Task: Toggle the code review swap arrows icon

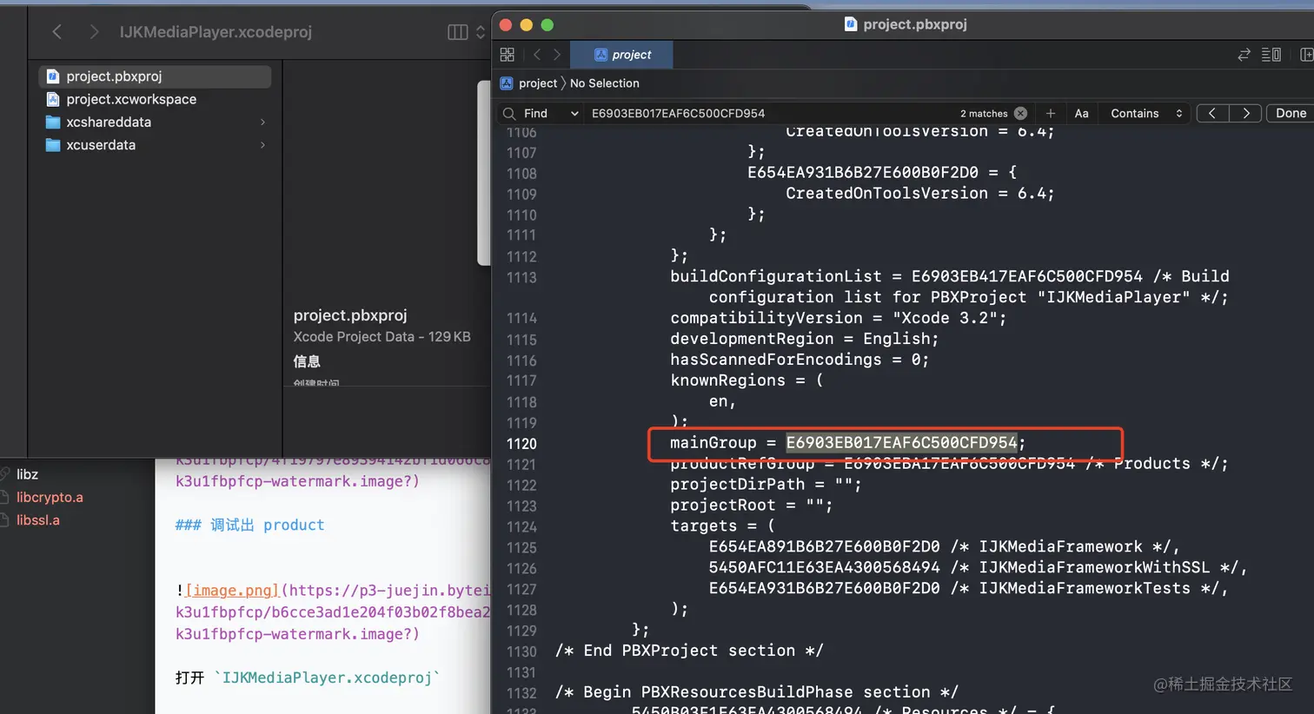Action: (1244, 55)
